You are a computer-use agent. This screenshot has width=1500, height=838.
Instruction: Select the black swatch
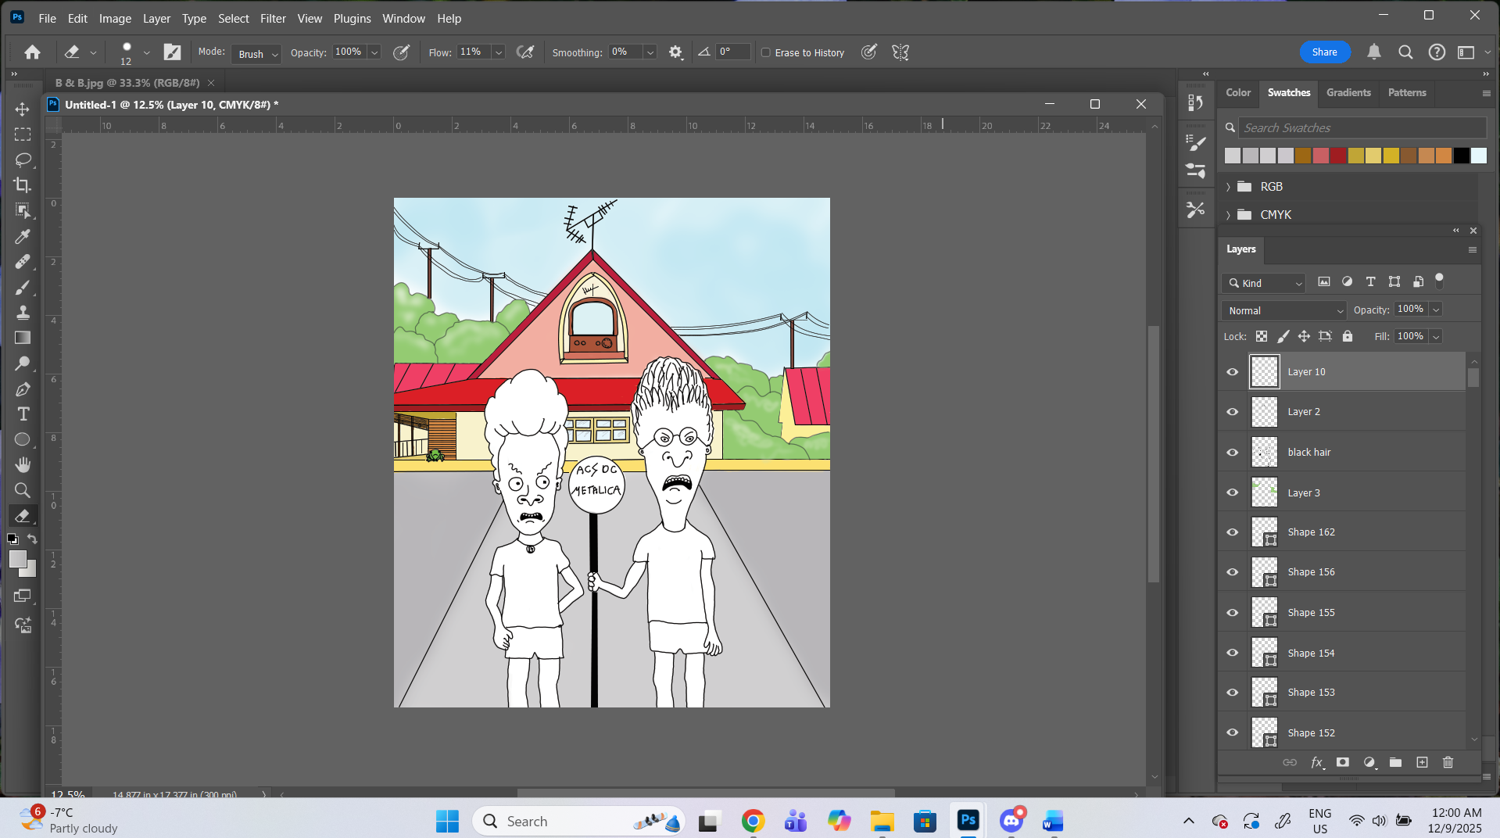[x=1461, y=156]
